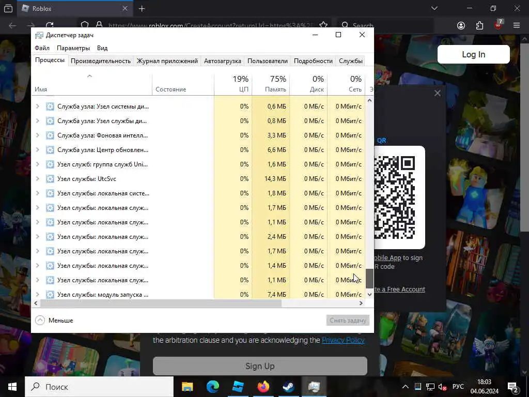Switch to Службы tab
Viewport: 529px width, 397px height.
[351, 61]
